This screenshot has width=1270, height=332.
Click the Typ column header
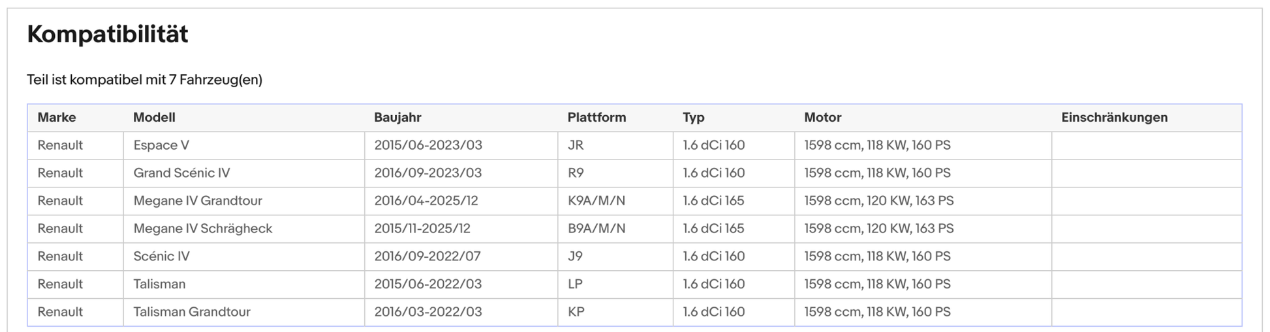coord(693,118)
